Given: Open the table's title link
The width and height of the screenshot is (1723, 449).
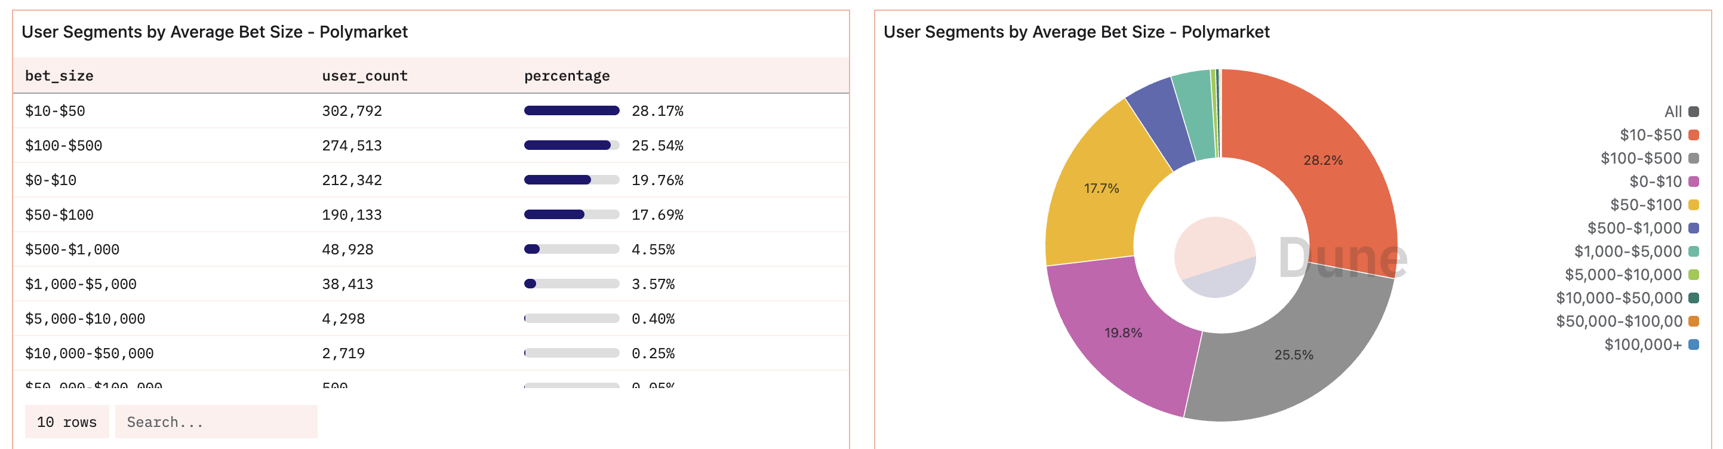Looking at the screenshot, I should pyautogui.click(x=214, y=32).
